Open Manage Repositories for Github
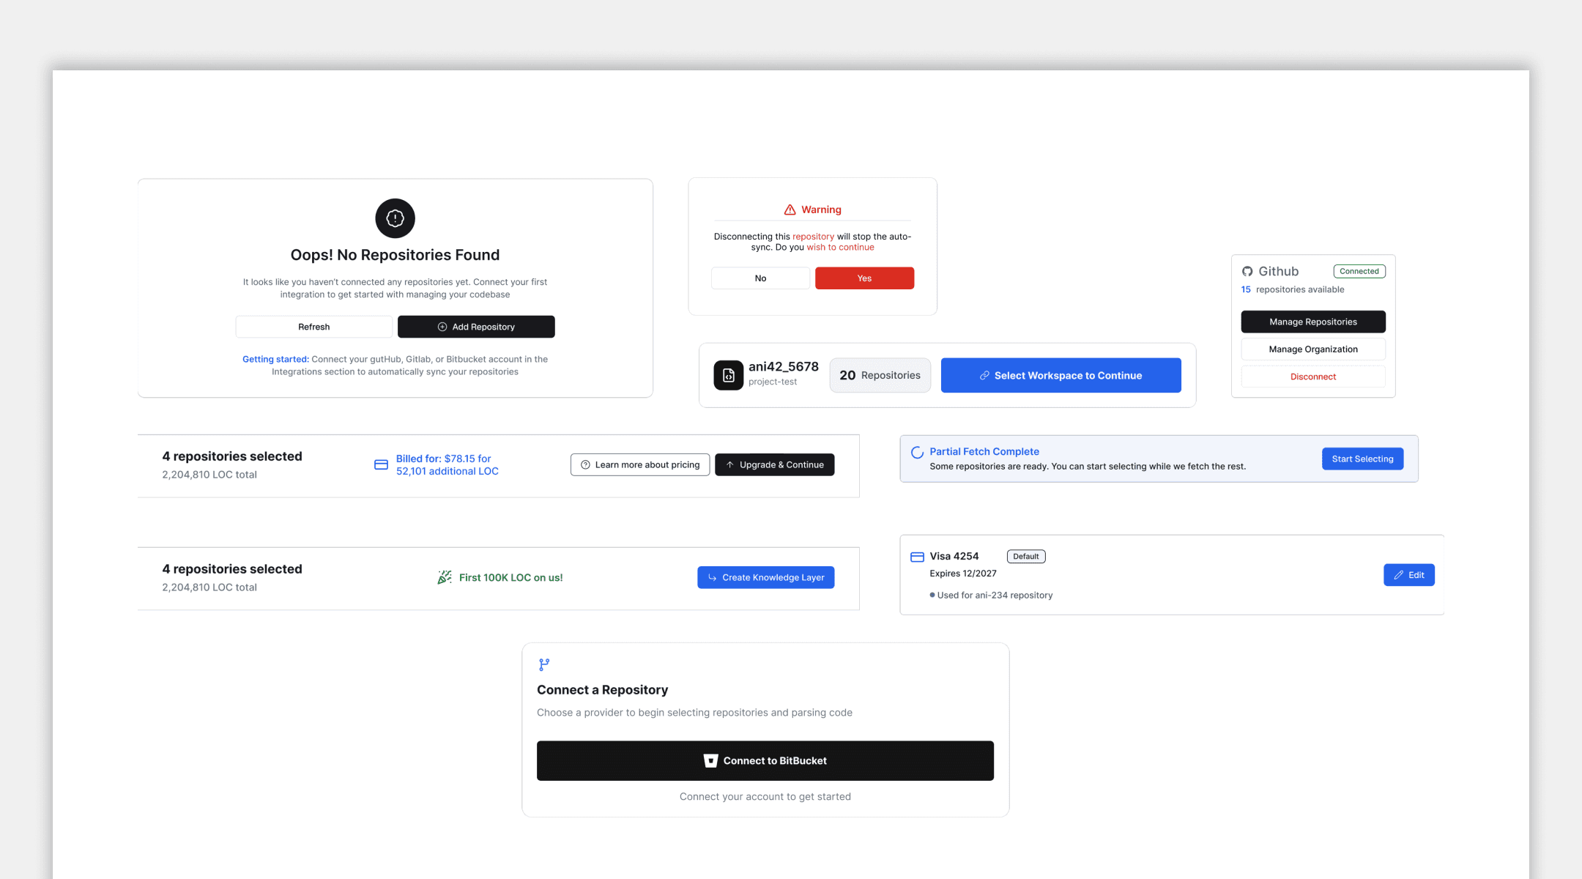The image size is (1582, 879). pyautogui.click(x=1312, y=322)
